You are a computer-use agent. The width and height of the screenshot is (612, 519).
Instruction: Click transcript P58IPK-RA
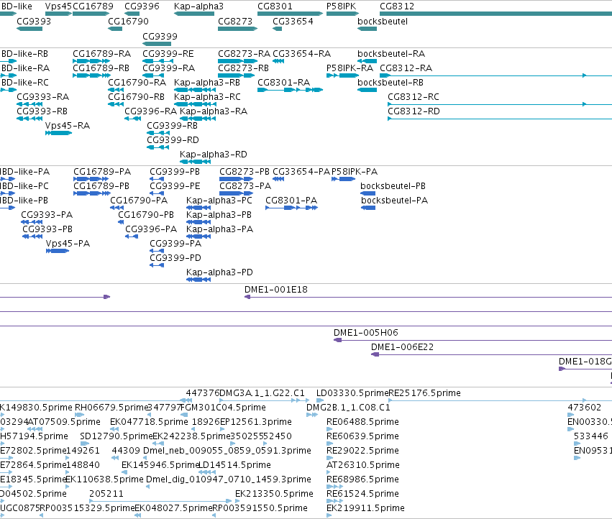[350, 68]
